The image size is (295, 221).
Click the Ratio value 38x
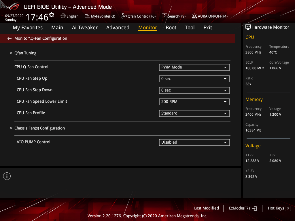pyautogui.click(x=248, y=84)
